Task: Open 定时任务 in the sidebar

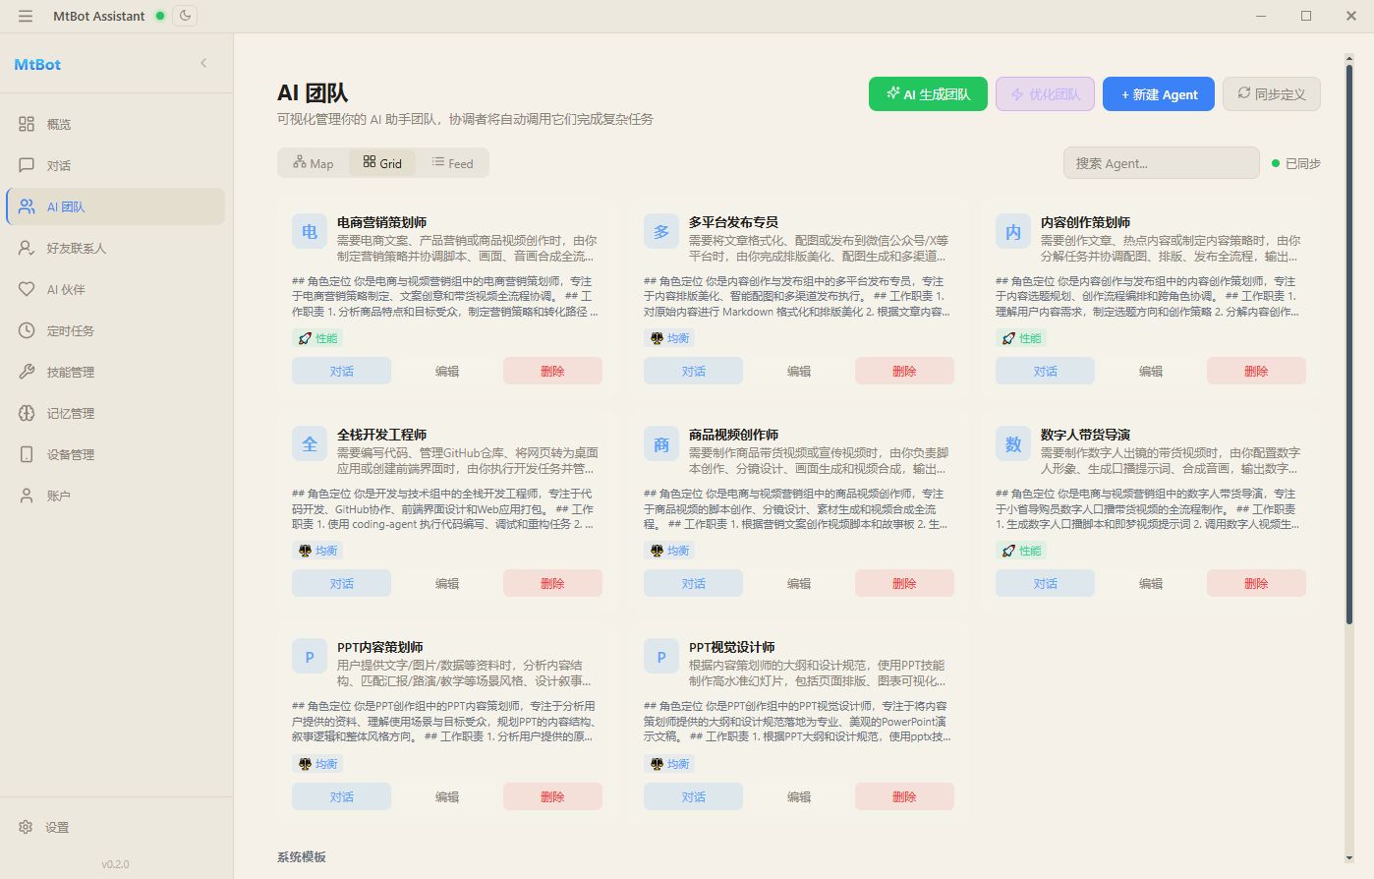Action: point(116,330)
